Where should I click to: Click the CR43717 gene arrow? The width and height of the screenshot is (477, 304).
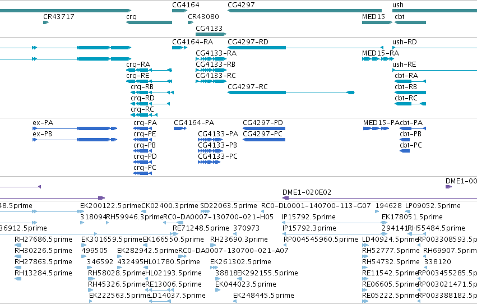[x=46, y=22]
